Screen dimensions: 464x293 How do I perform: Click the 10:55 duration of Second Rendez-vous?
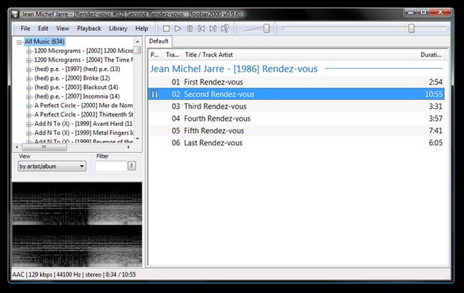tap(434, 94)
